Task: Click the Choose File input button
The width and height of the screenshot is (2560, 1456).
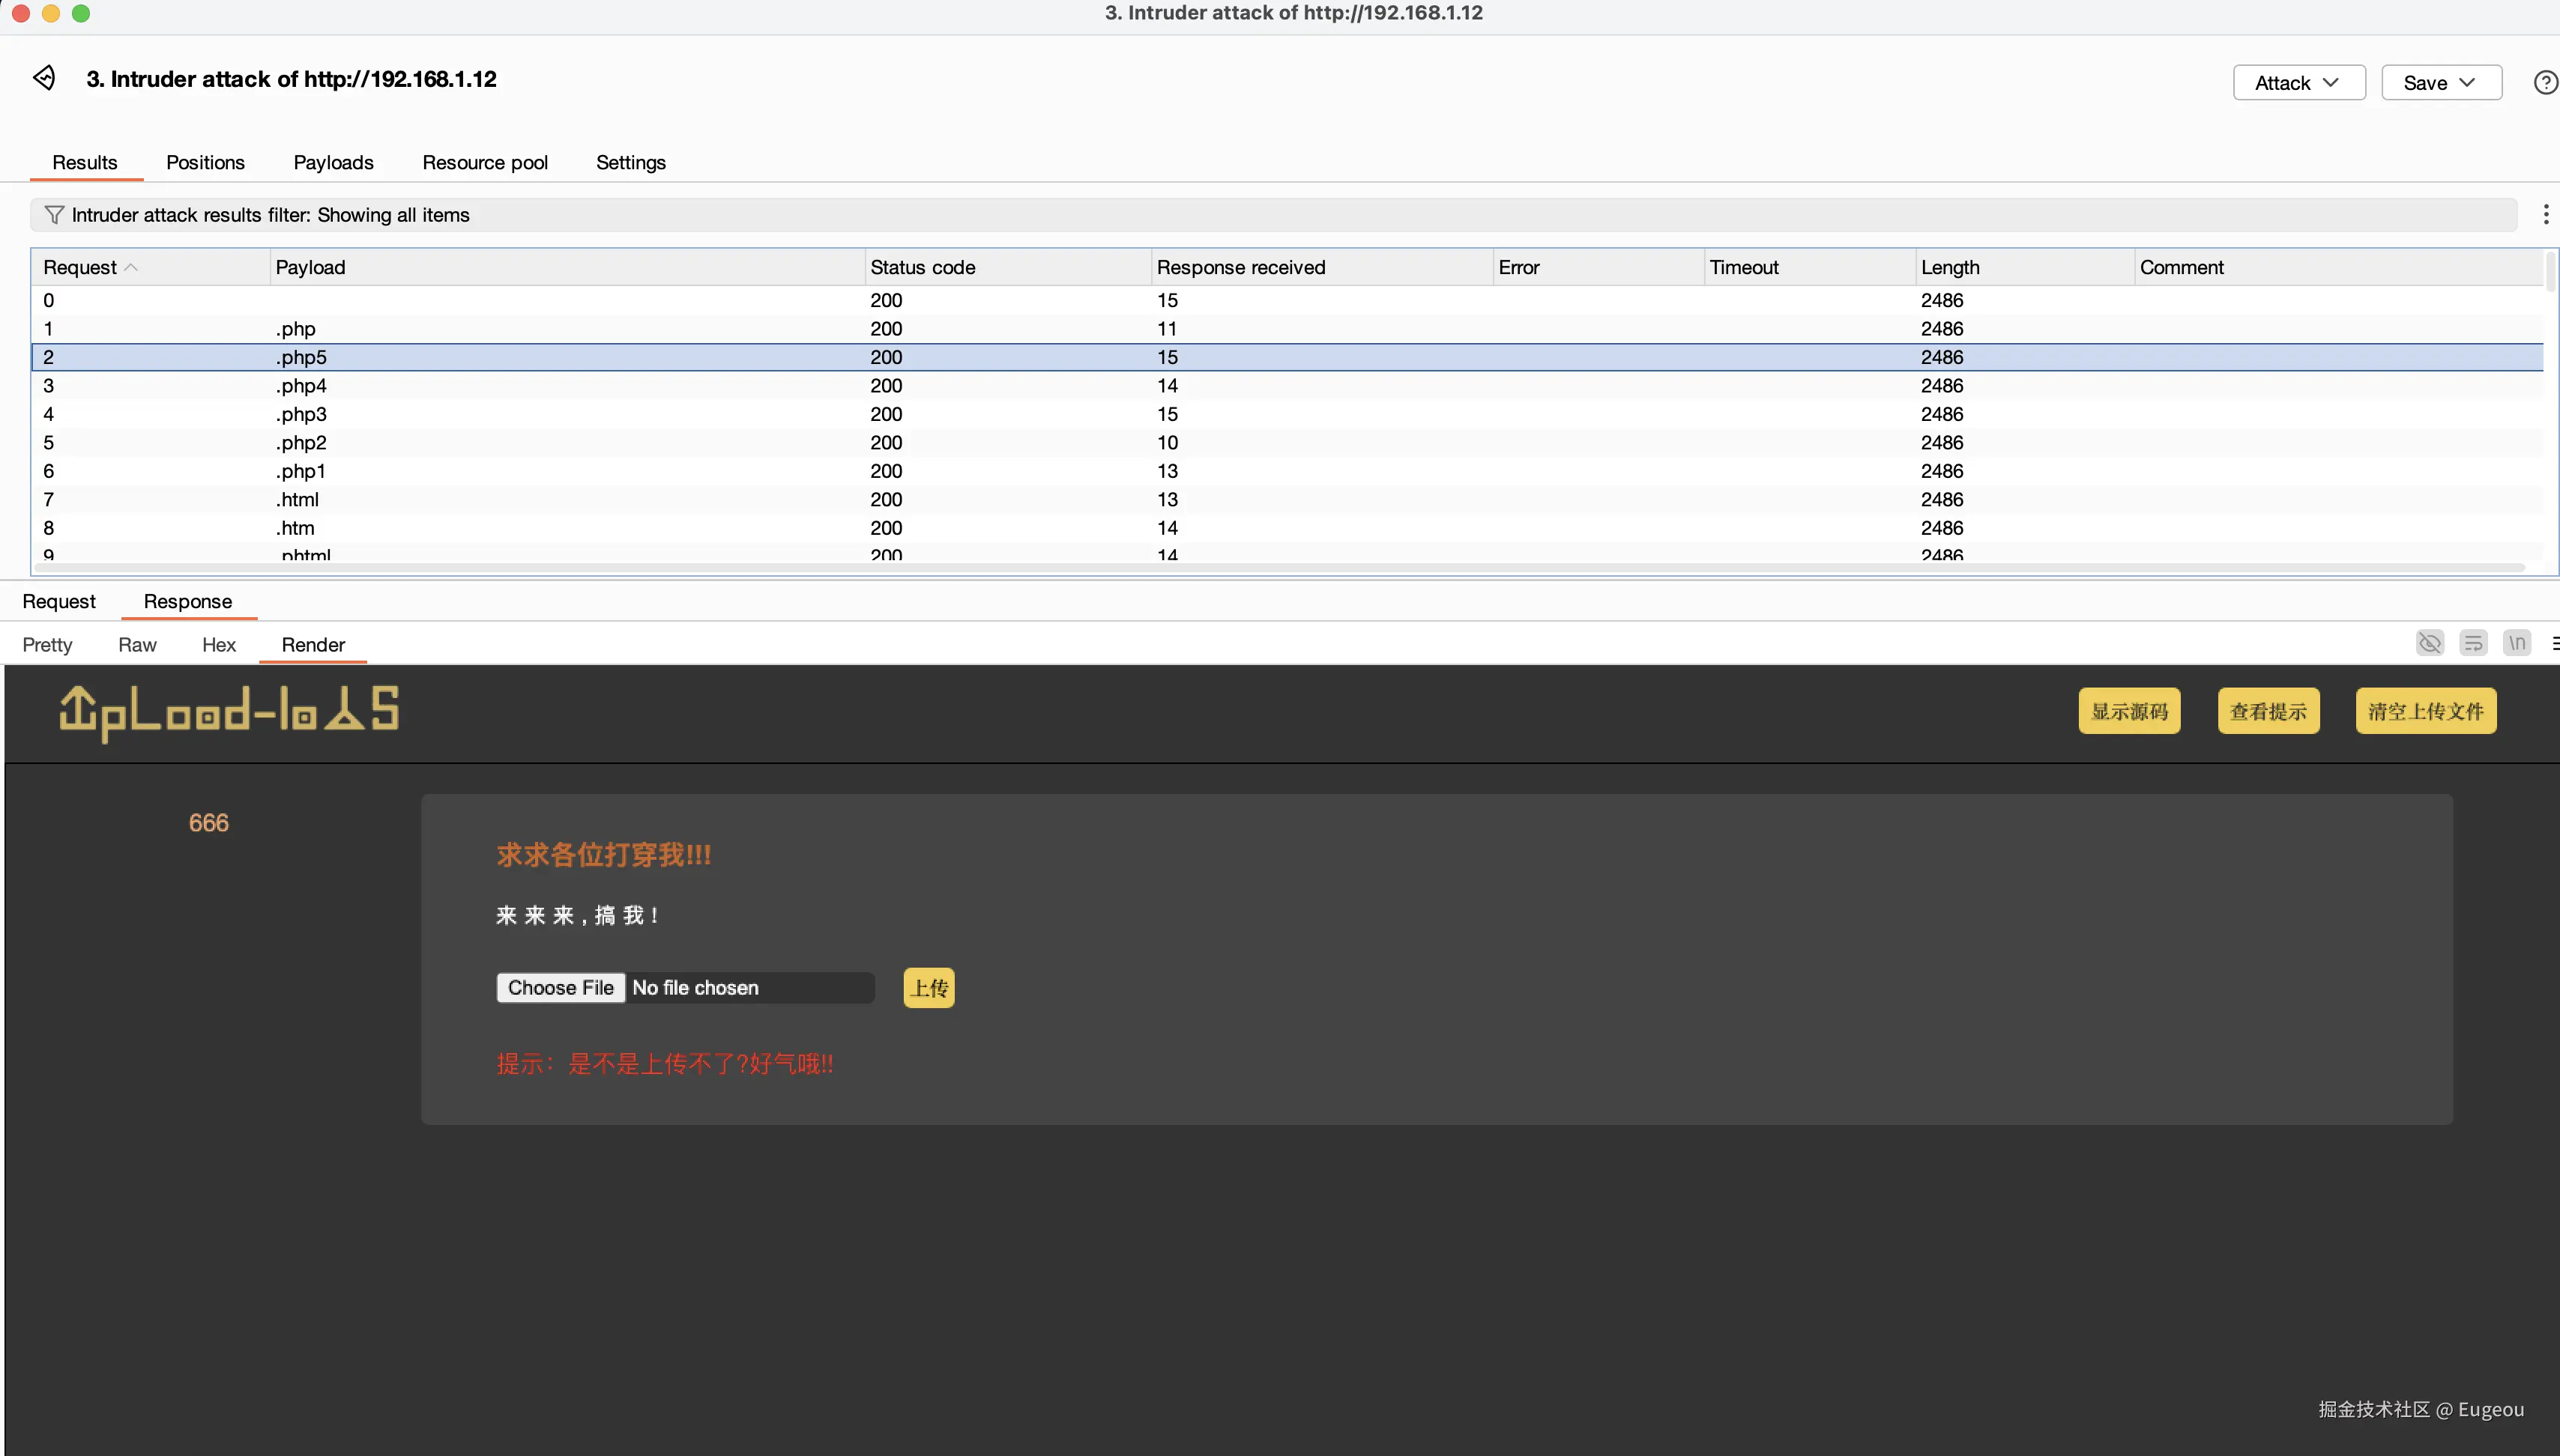Action: click(x=561, y=988)
